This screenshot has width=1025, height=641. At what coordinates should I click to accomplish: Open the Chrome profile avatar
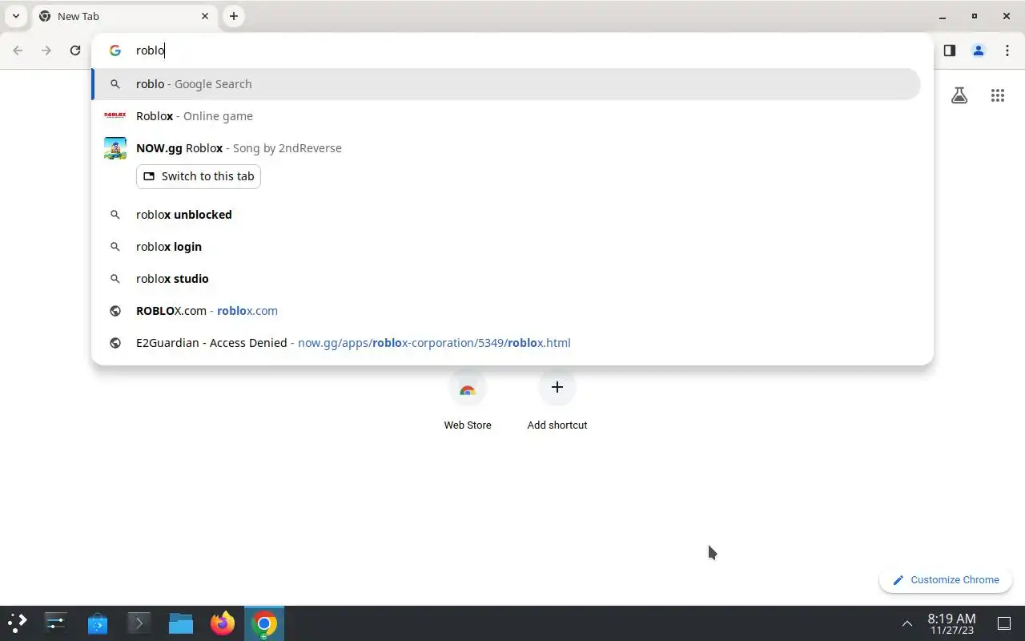[x=979, y=50]
